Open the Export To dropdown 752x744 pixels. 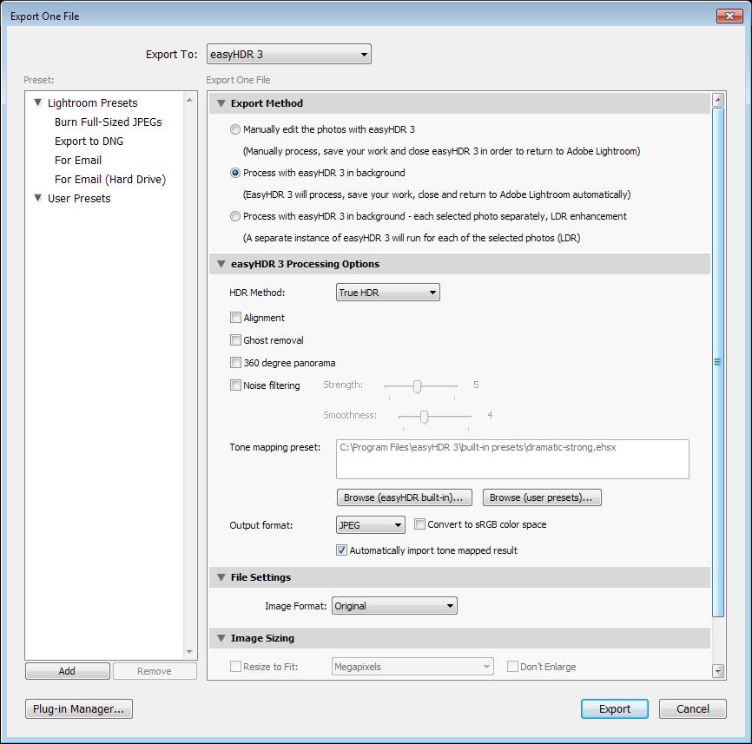(288, 54)
